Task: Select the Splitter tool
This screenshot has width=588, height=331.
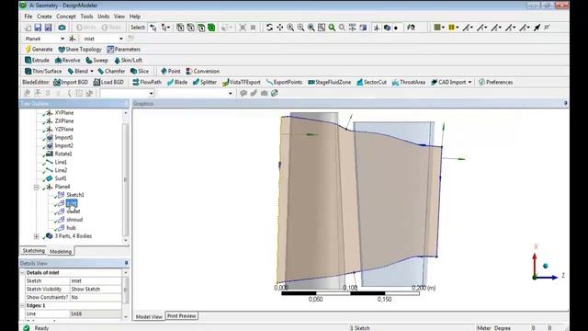Action: pos(205,82)
